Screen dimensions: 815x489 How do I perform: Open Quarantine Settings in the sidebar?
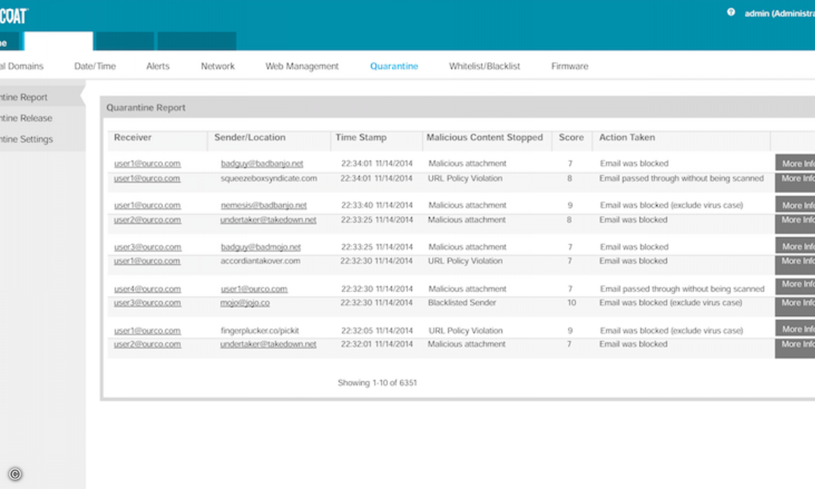click(26, 139)
